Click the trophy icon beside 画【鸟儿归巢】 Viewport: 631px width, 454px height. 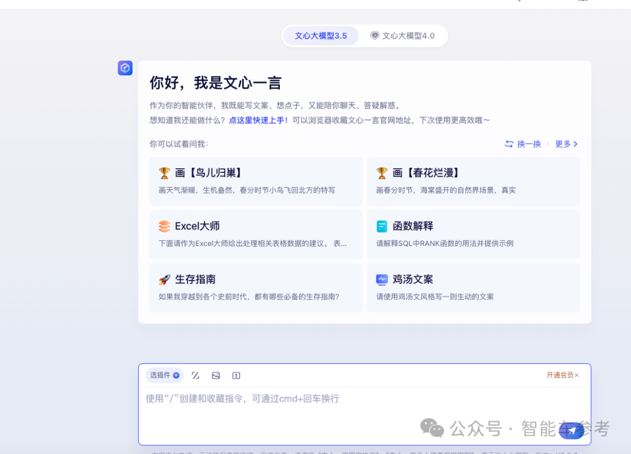pyautogui.click(x=164, y=173)
